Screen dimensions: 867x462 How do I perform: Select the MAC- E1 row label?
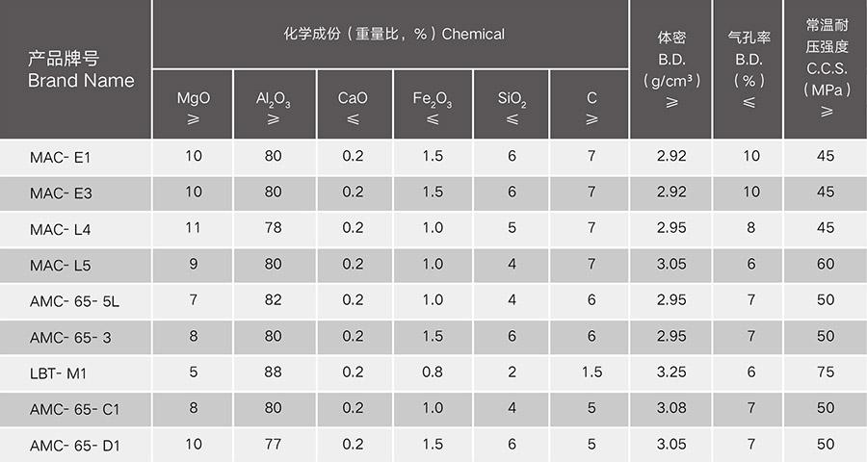pos(61,158)
